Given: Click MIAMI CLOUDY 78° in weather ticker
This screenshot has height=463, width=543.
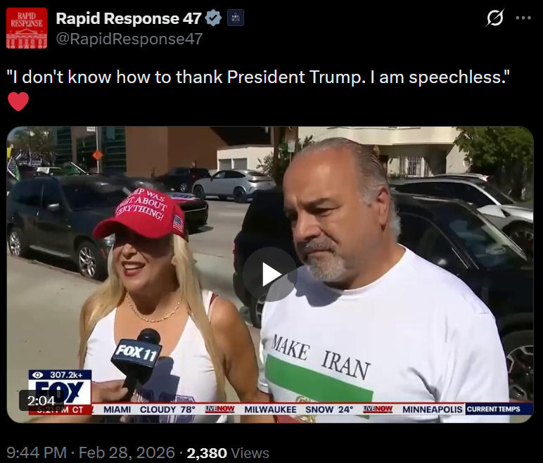Looking at the screenshot, I should pos(150,410).
